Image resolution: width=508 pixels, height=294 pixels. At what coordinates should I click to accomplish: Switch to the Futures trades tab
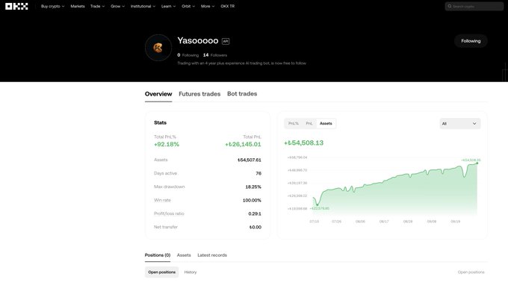pyautogui.click(x=199, y=94)
